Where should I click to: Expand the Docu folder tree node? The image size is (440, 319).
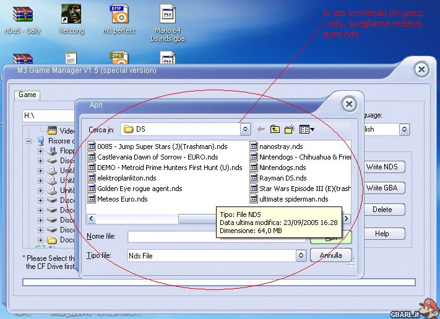(40, 240)
